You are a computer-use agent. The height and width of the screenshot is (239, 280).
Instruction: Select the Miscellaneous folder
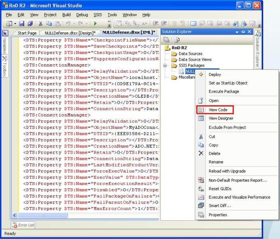tap(187, 77)
